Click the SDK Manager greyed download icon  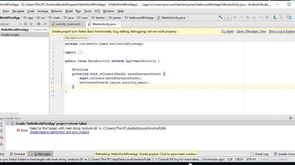coord(281,17)
